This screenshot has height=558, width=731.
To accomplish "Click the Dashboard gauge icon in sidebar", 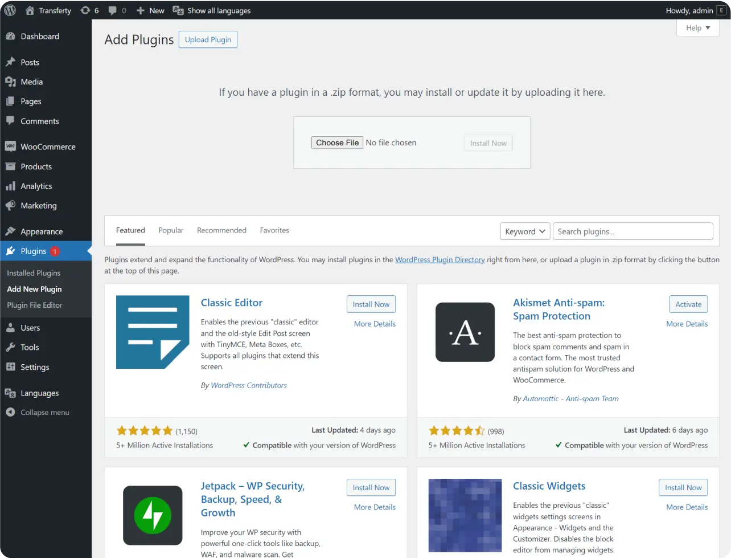I will coord(10,36).
